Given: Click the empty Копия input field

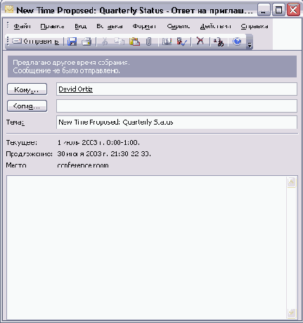Looking at the screenshot, I should point(176,106).
